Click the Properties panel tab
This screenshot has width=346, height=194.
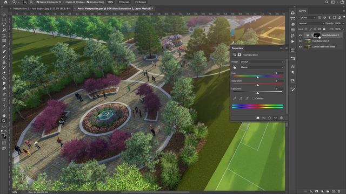[237, 48]
